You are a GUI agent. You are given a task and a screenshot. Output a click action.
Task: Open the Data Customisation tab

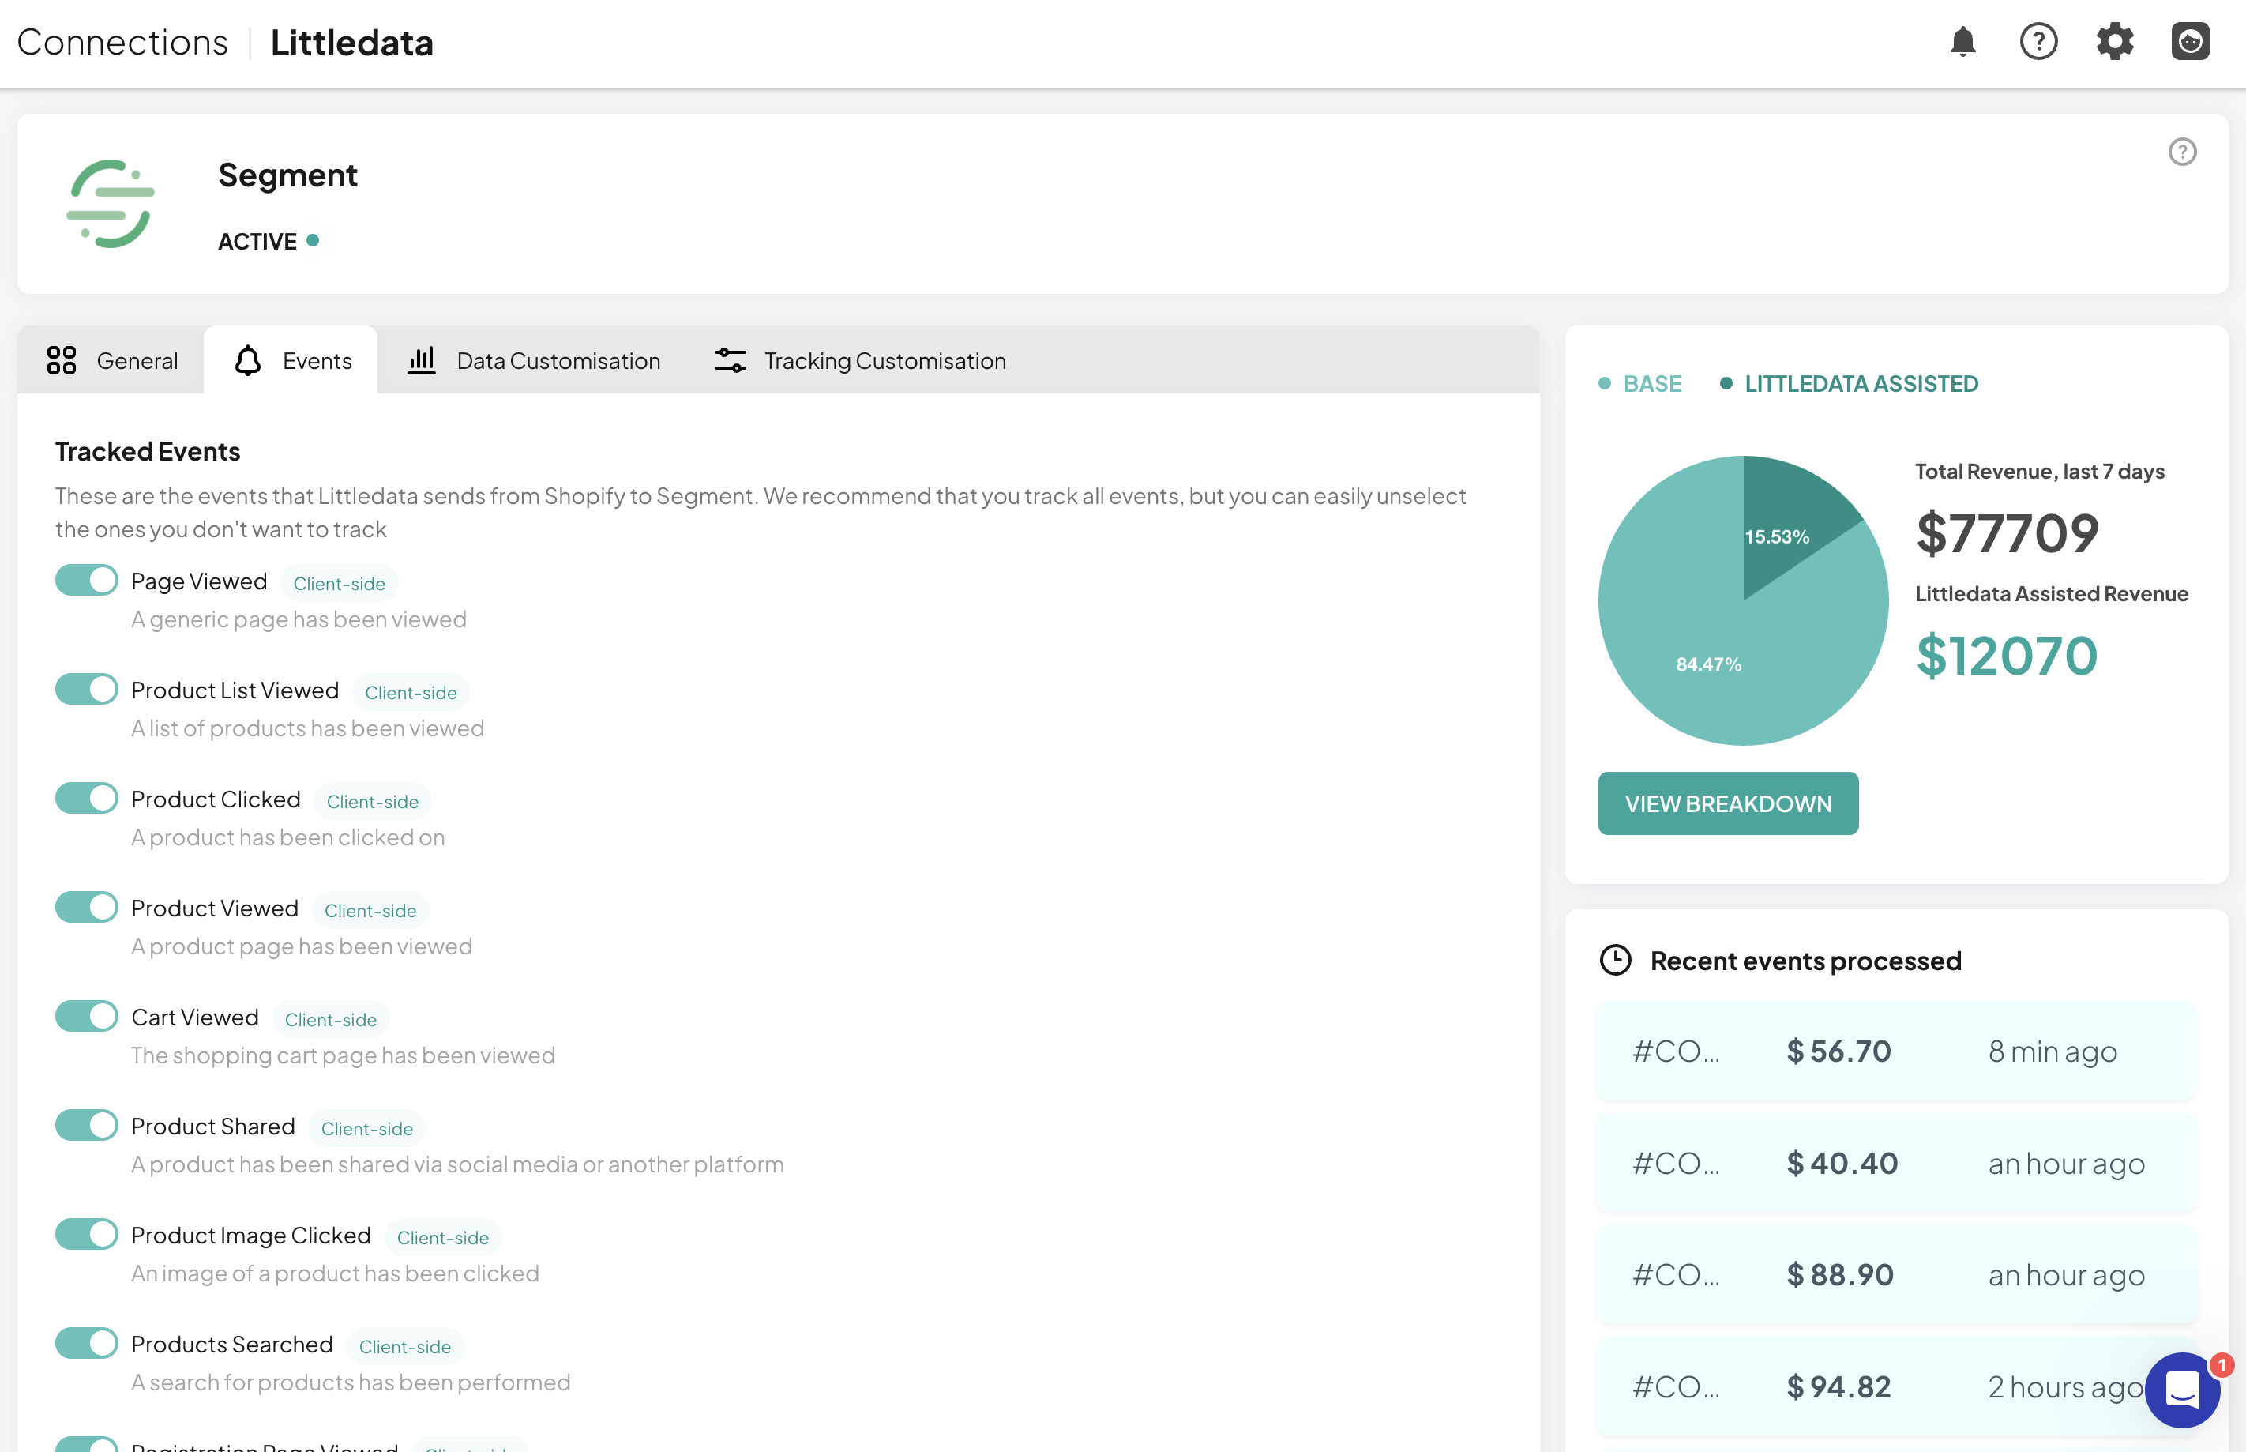533,360
